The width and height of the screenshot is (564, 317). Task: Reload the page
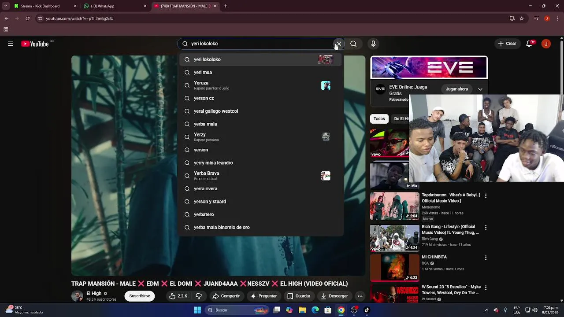pyautogui.click(x=27, y=18)
